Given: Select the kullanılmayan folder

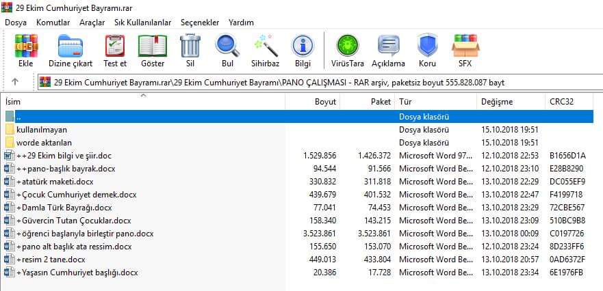Looking at the screenshot, I should tap(42, 130).
